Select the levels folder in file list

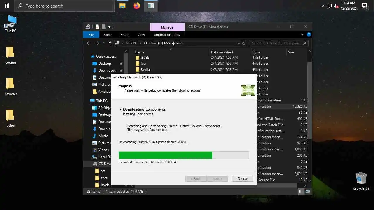point(145,57)
